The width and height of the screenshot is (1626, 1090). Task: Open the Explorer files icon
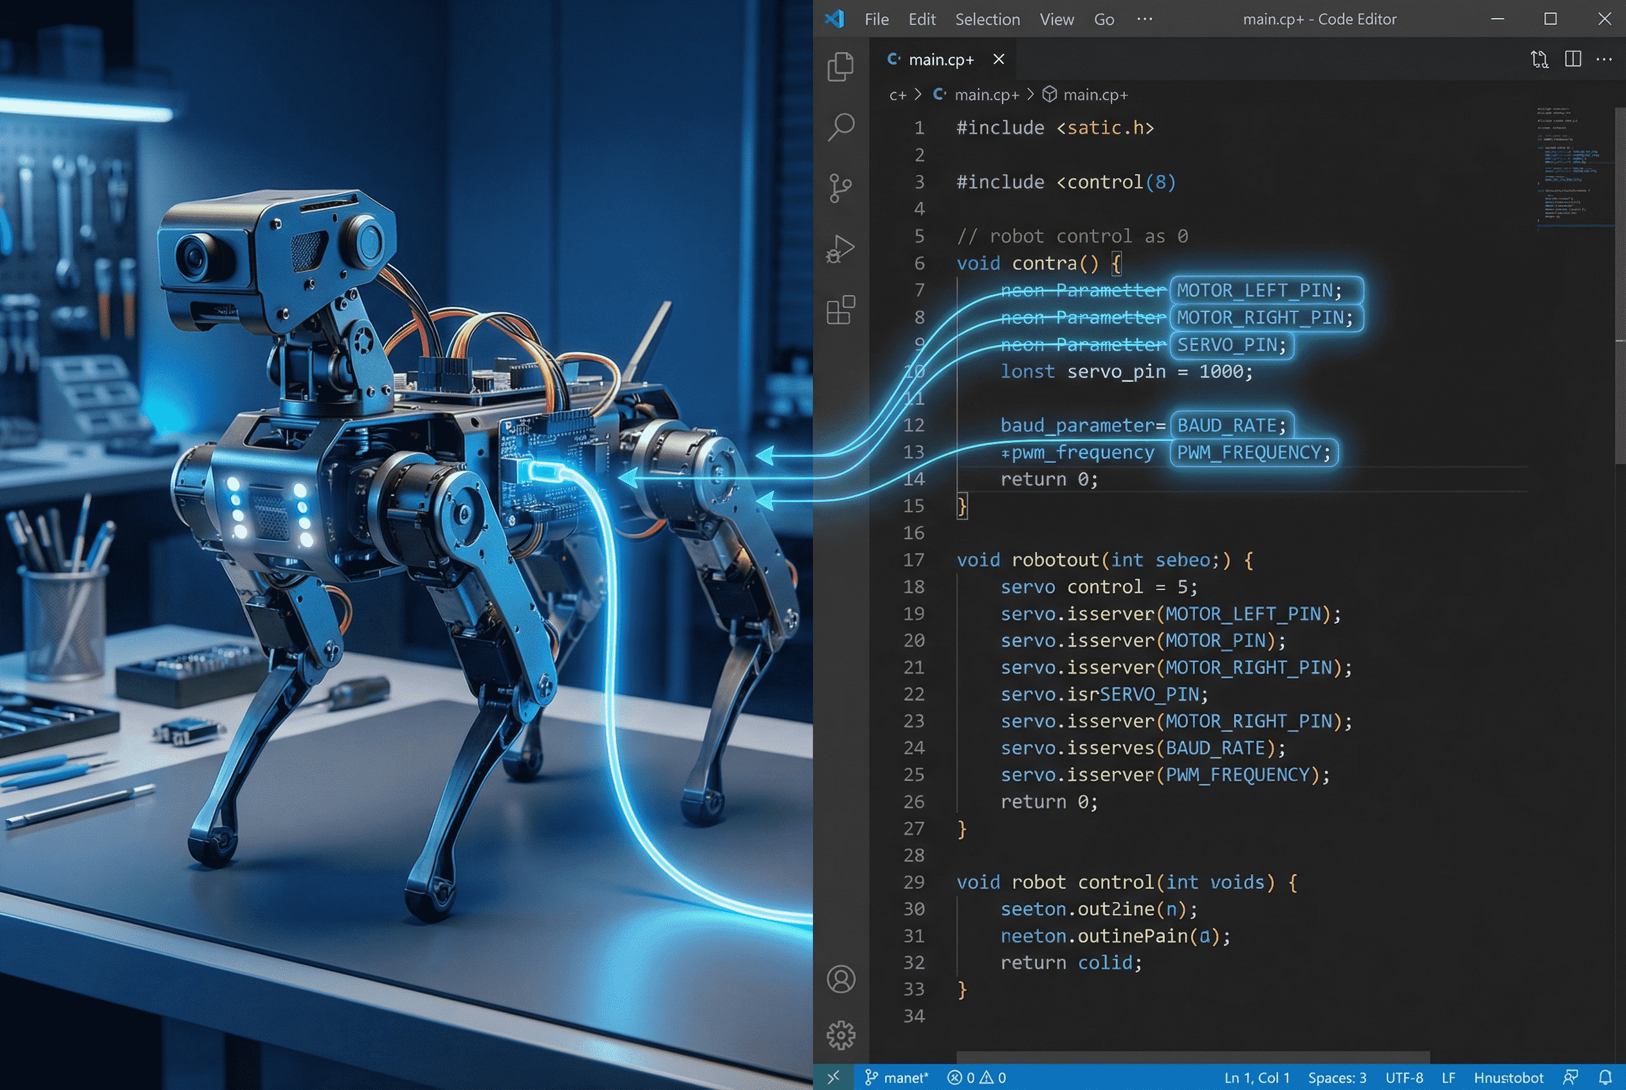pyautogui.click(x=841, y=67)
